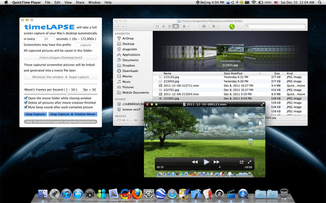The width and height of the screenshot is (326, 203).
Task: Click the Stop Capture button
Action: (x=35, y=114)
